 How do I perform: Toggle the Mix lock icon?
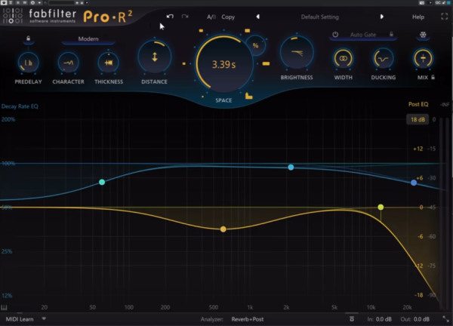click(x=433, y=77)
